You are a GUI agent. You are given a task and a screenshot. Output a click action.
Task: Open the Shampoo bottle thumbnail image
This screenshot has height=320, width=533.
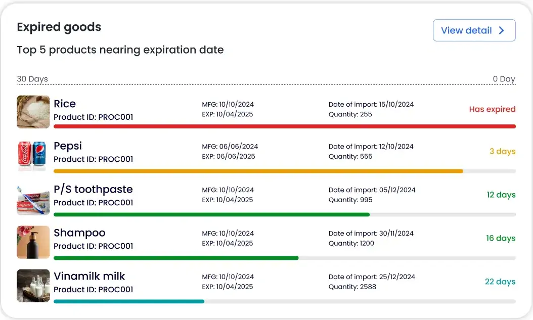pos(33,242)
